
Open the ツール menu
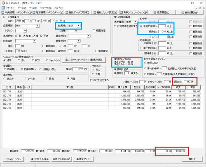[x=33, y=8]
